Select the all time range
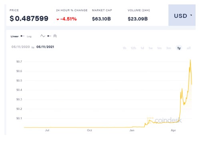 189,48
